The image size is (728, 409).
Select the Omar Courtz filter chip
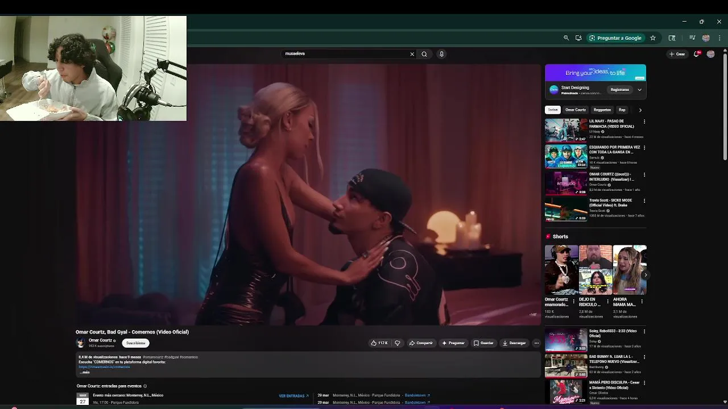(x=576, y=110)
